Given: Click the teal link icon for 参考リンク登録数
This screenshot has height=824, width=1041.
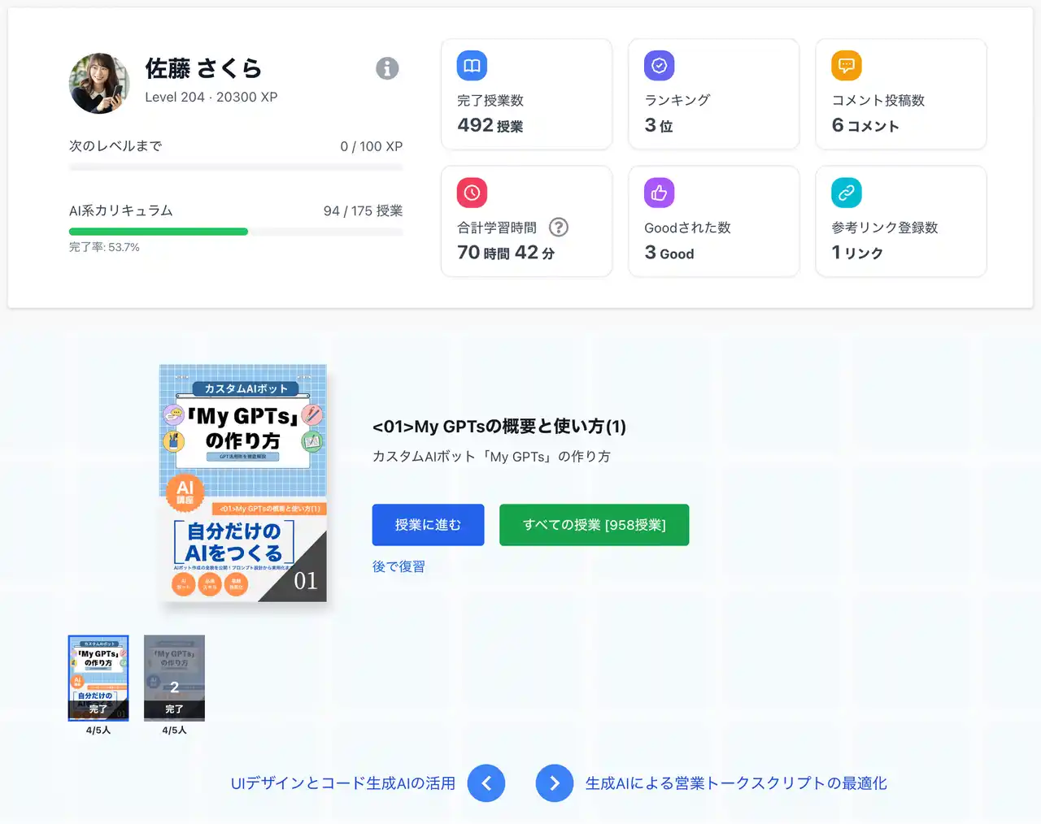Looking at the screenshot, I should coord(845,193).
